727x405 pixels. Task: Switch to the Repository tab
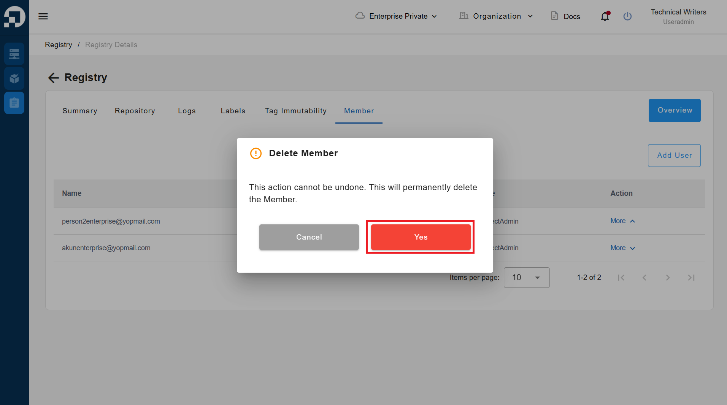coord(135,111)
